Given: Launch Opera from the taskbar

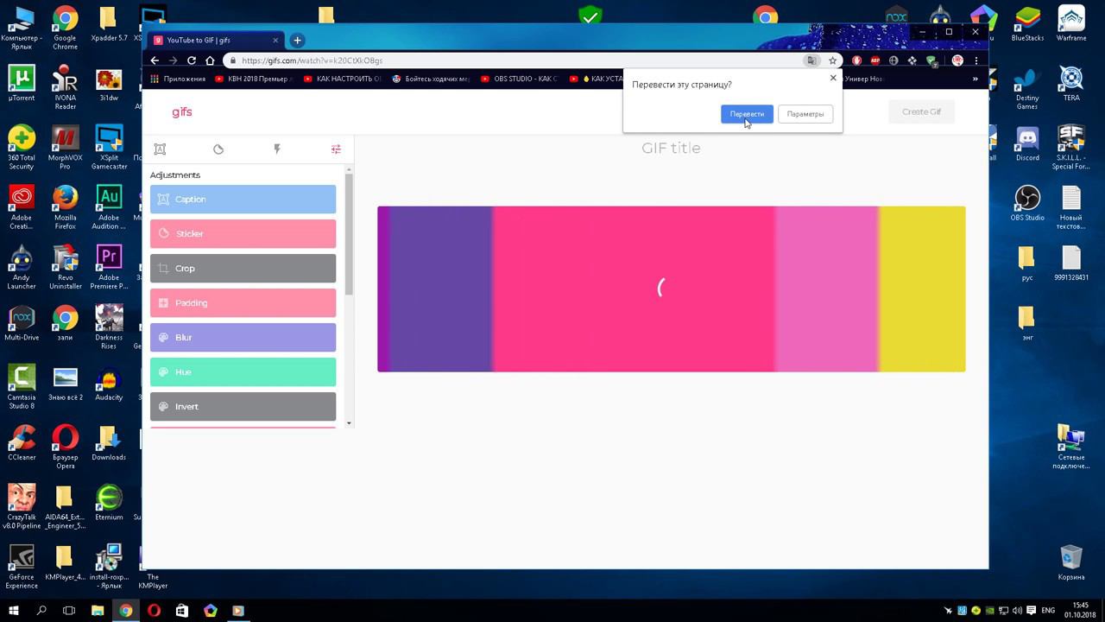Looking at the screenshot, I should 154,611.
